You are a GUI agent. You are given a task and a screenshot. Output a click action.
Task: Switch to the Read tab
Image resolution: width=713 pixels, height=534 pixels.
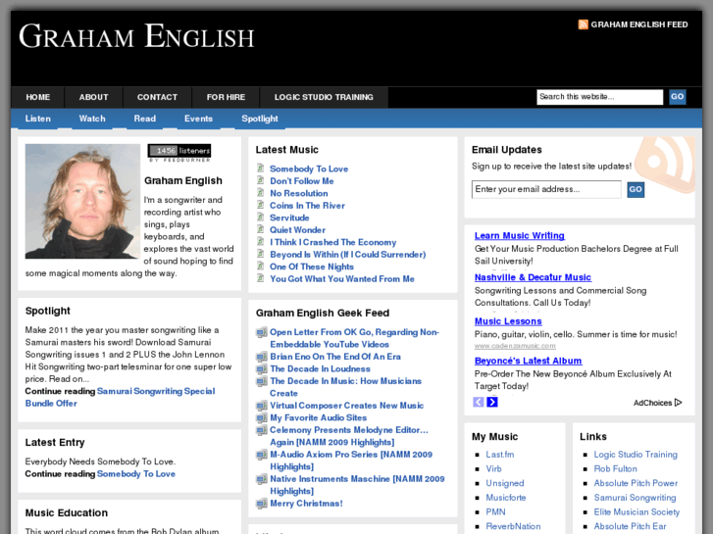coord(144,119)
